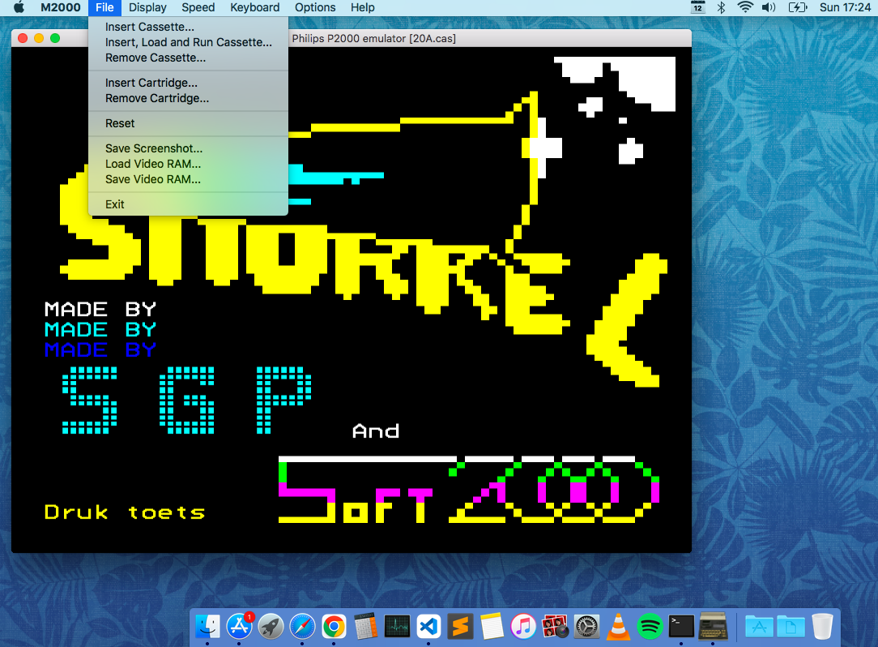This screenshot has height=647, width=878.
Task: Zoom the emulator window with green button
Action: [x=55, y=38]
